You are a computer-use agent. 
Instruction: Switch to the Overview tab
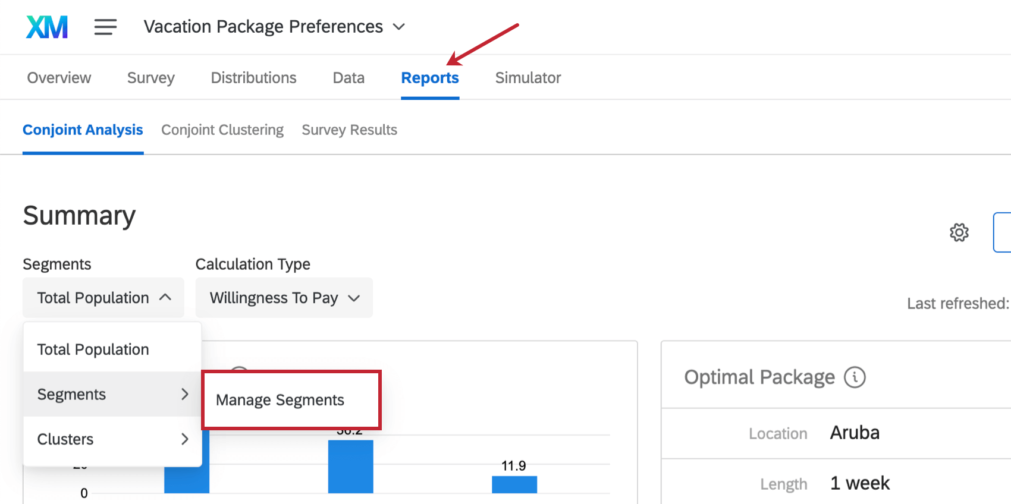59,78
